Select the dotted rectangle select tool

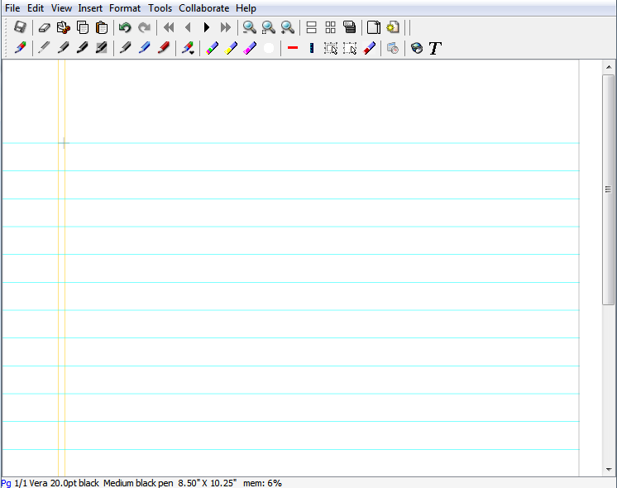(331, 48)
